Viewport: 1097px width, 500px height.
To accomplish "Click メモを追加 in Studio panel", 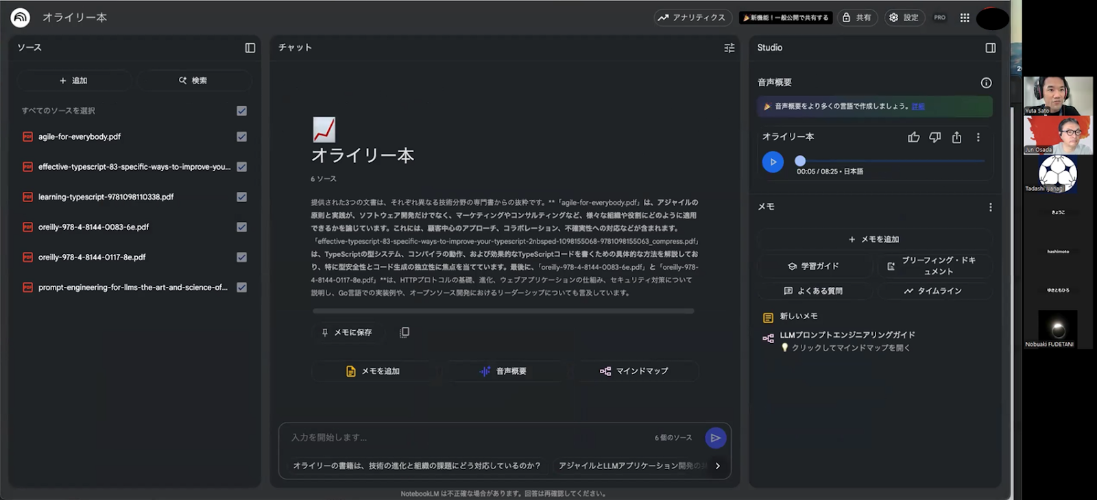I will pos(874,240).
